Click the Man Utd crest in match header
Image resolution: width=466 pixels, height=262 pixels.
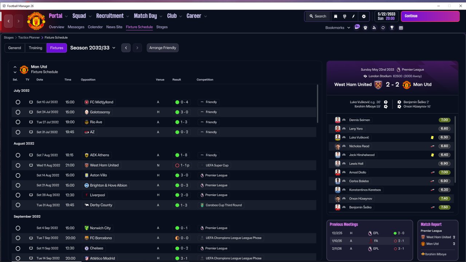407,84
